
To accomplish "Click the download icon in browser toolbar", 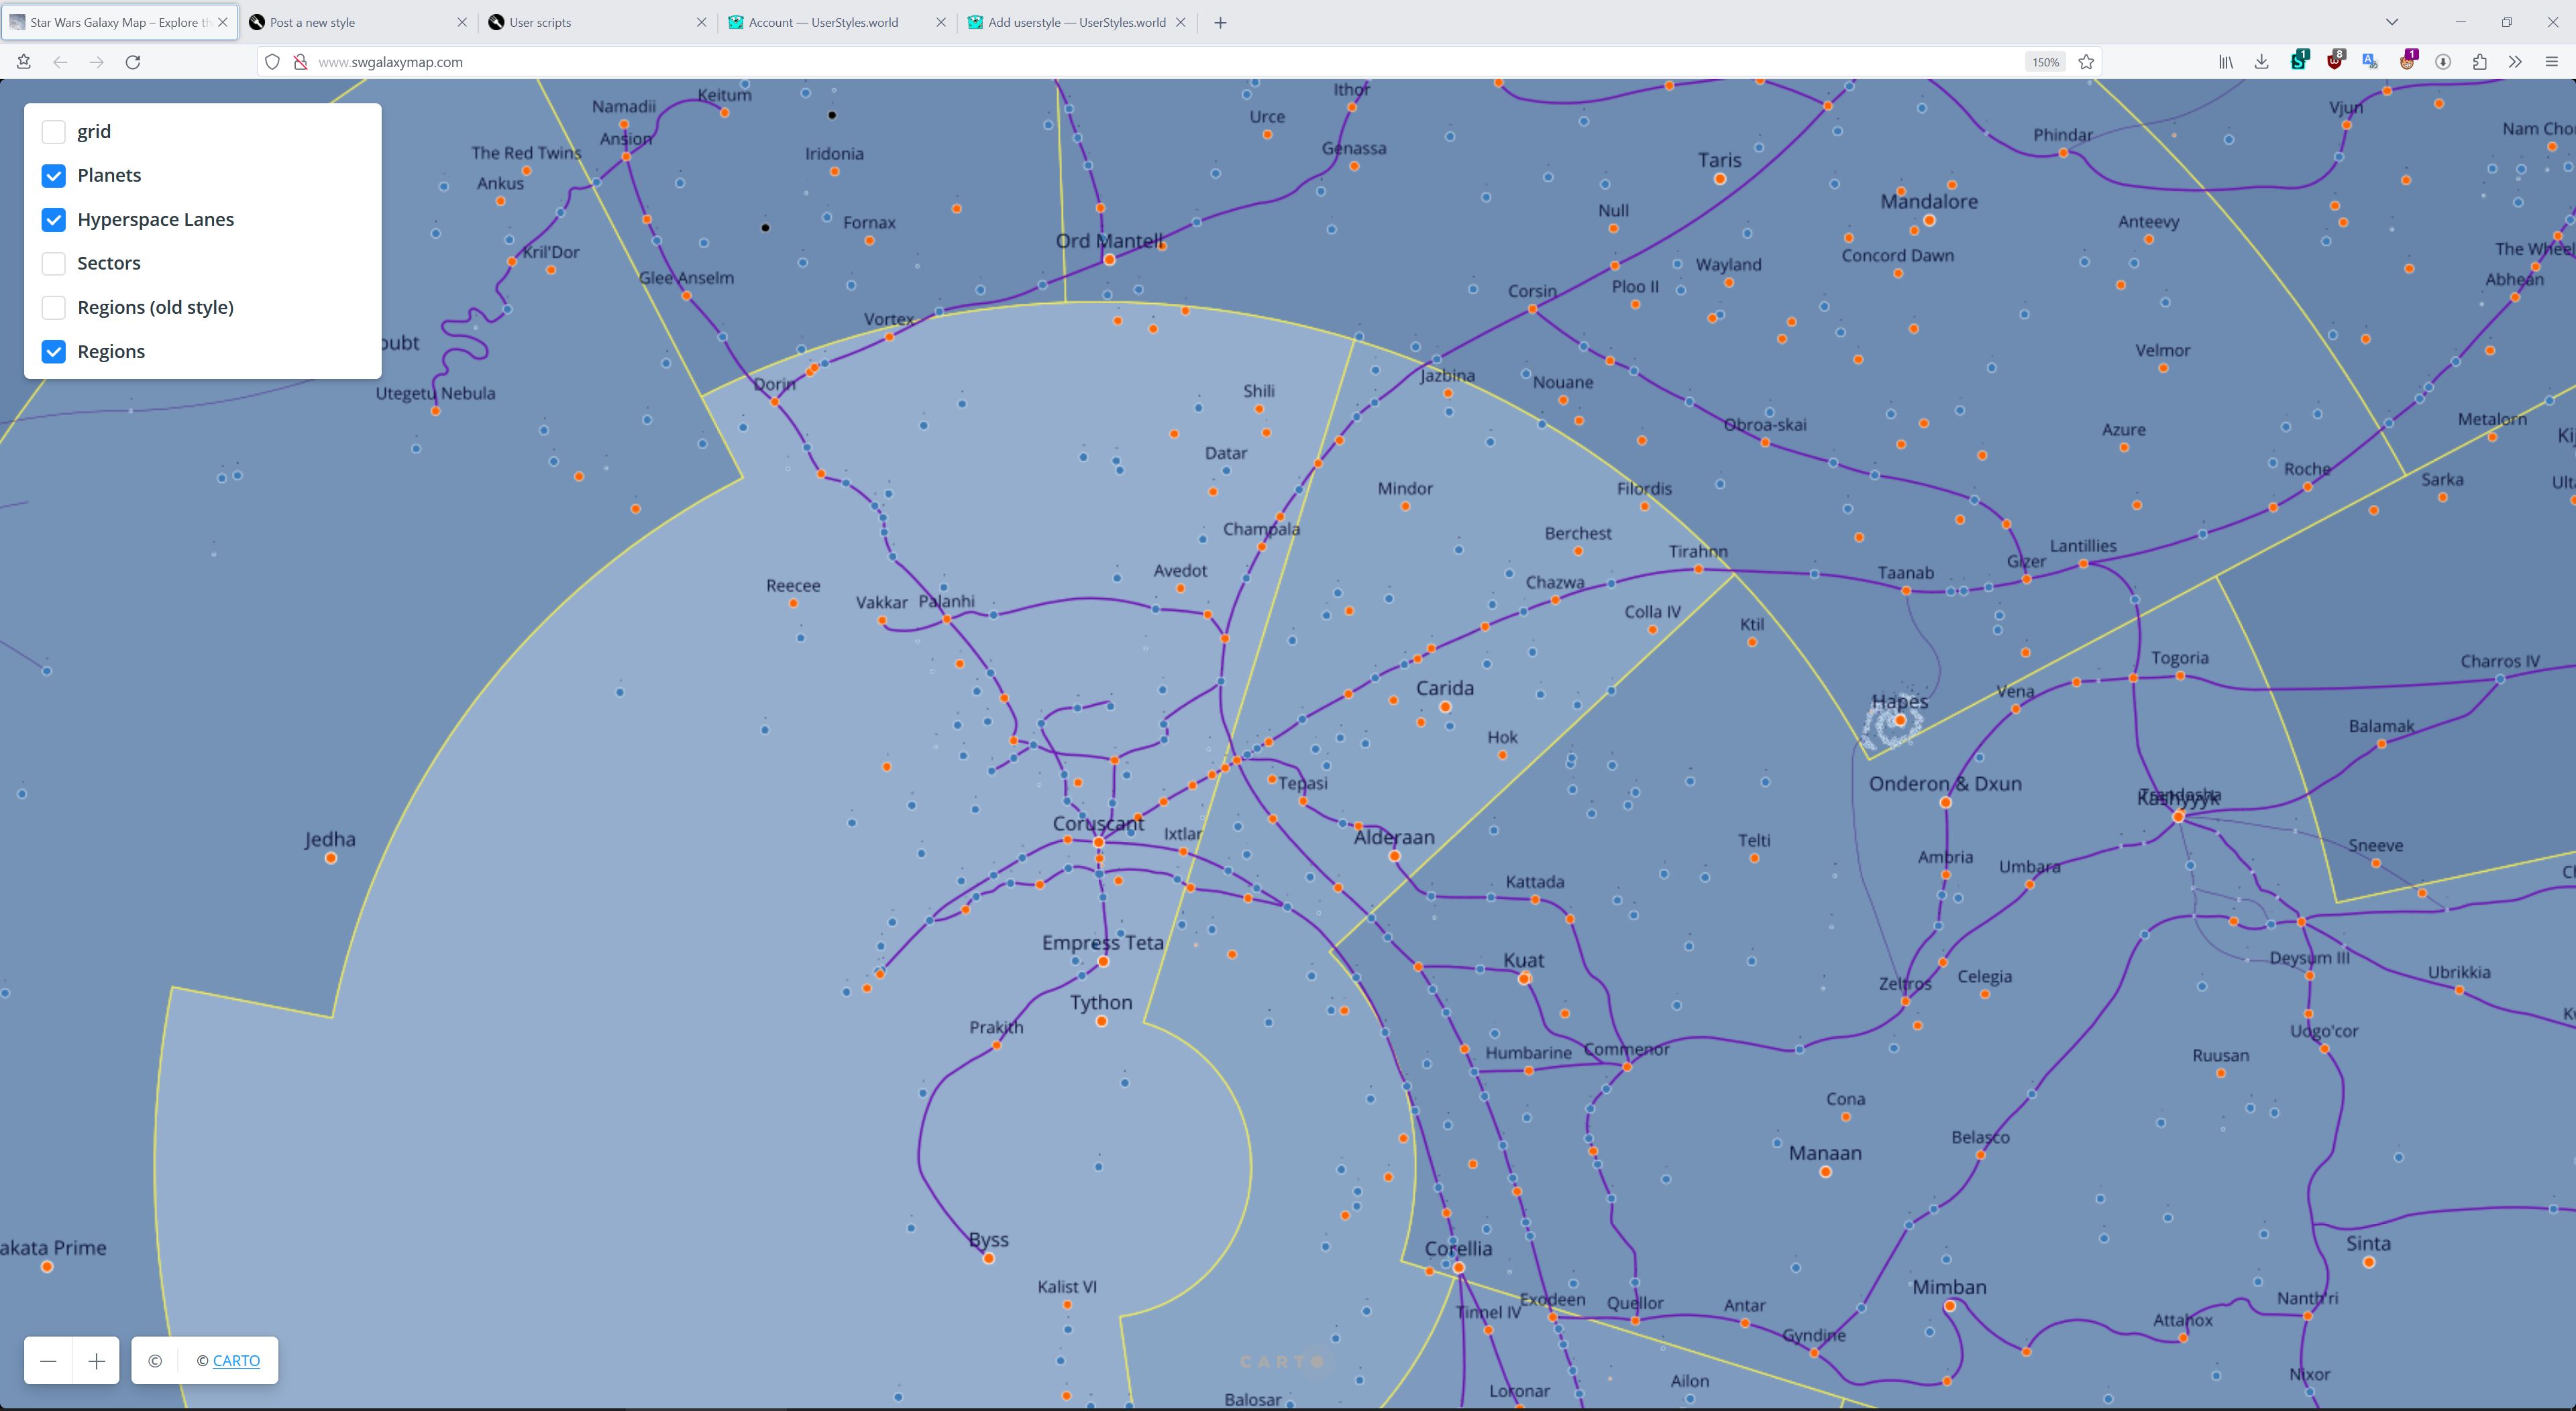I will 2259,61.
